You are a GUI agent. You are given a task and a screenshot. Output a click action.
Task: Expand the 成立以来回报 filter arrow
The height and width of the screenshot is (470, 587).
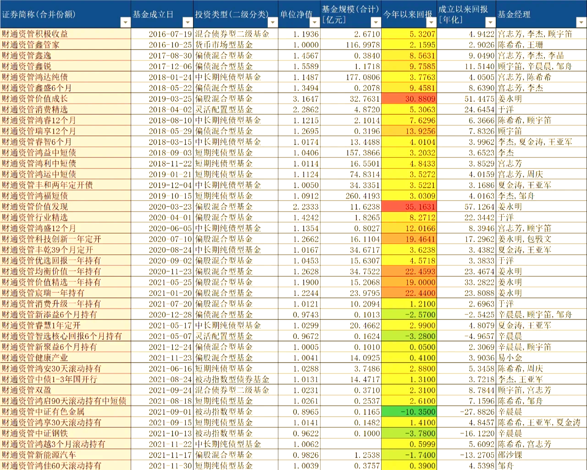[x=490, y=22]
